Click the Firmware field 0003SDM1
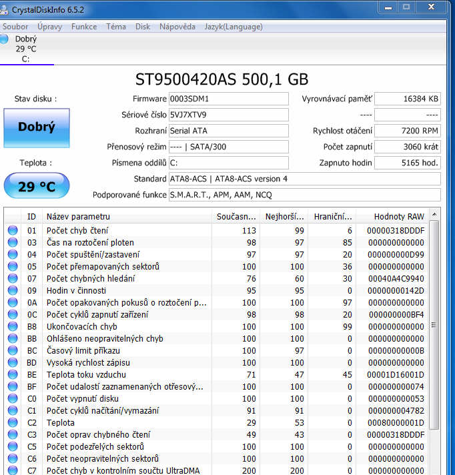The image size is (455, 475). coord(229,99)
